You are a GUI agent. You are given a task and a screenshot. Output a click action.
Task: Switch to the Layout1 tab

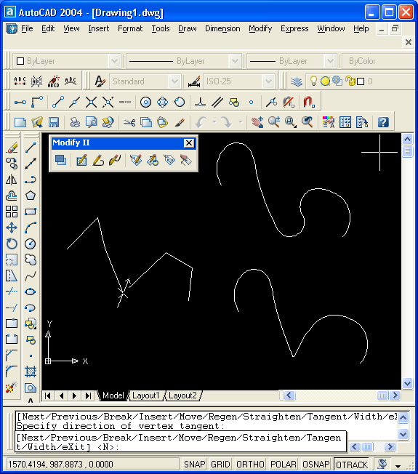point(145,395)
